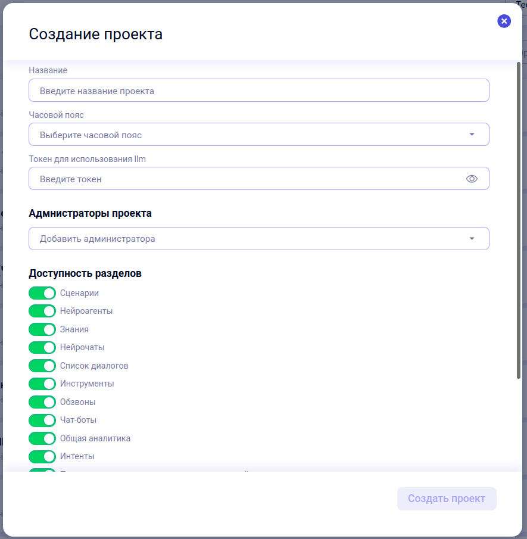Viewport: 527px width, 539px height.
Task: Turn off the Нейроагенты switch
Action: (x=42, y=311)
